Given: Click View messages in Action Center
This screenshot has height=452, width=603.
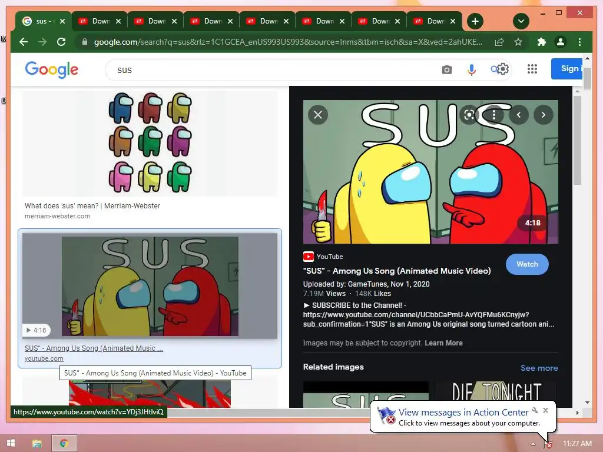Looking at the screenshot, I should 463,413.
